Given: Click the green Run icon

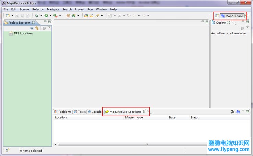Looking at the screenshot, I should 46,16.
